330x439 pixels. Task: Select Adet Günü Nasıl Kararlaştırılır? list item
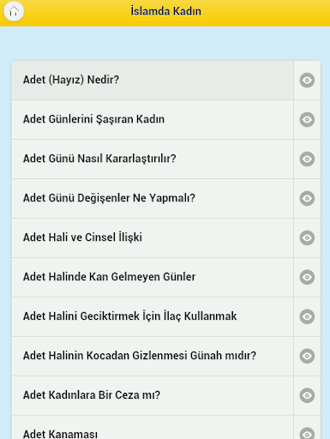pyautogui.click(x=153, y=159)
